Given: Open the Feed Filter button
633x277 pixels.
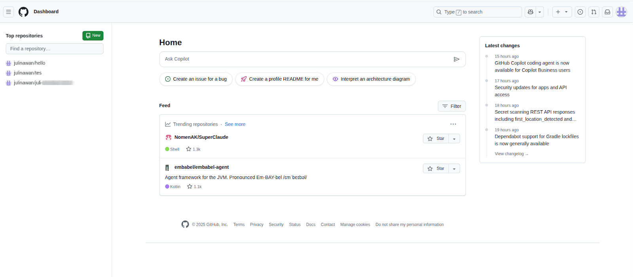Looking at the screenshot, I should (452, 106).
